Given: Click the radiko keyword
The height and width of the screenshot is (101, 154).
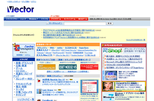Looking at the screenshot, I should click(60, 48).
